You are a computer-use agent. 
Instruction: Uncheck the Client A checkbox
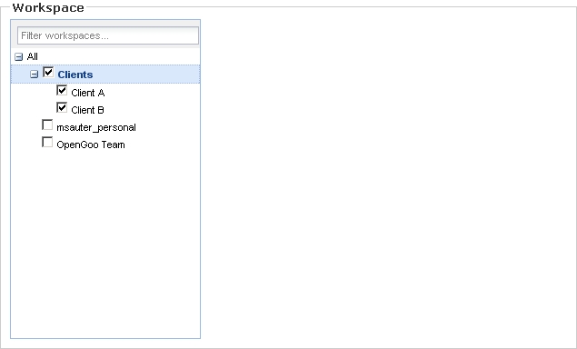coord(62,90)
